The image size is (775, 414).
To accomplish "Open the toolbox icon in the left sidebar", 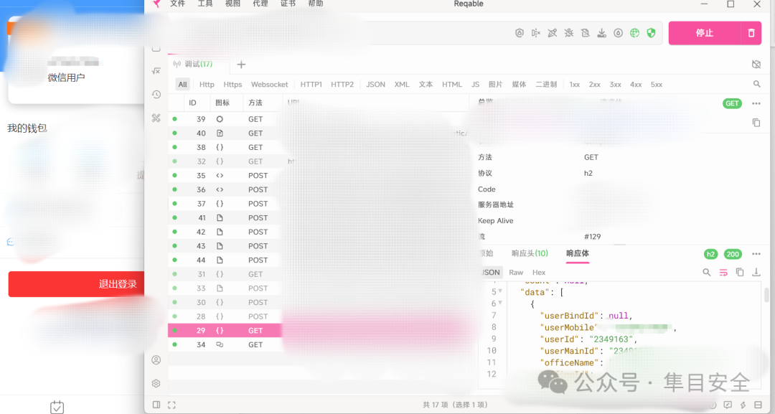I will (x=156, y=118).
